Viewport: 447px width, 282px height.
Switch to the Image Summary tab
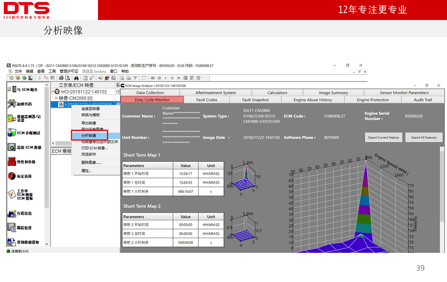[333, 93]
